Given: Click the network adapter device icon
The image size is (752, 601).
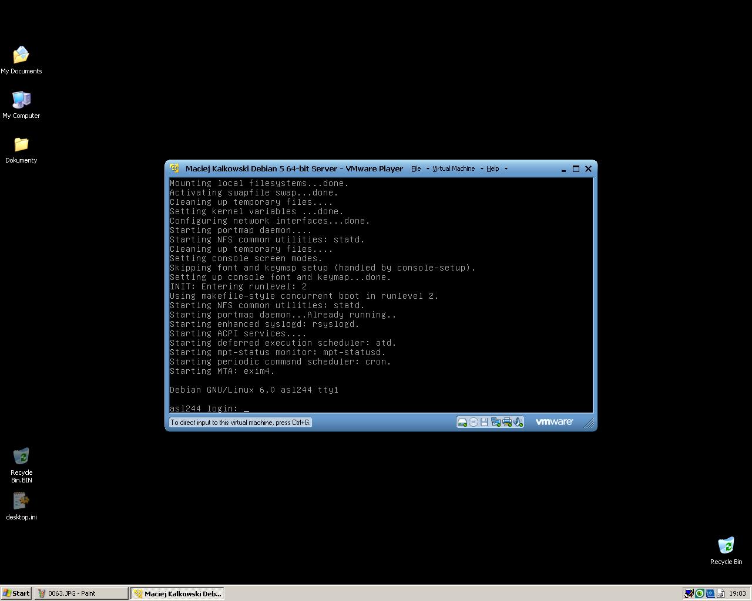Looking at the screenshot, I should (x=495, y=422).
